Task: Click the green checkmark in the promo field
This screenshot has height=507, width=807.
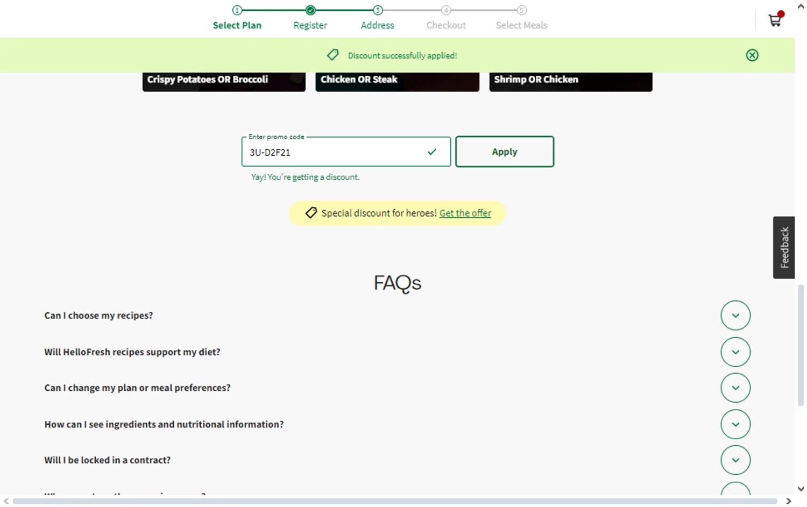Action: click(x=432, y=152)
